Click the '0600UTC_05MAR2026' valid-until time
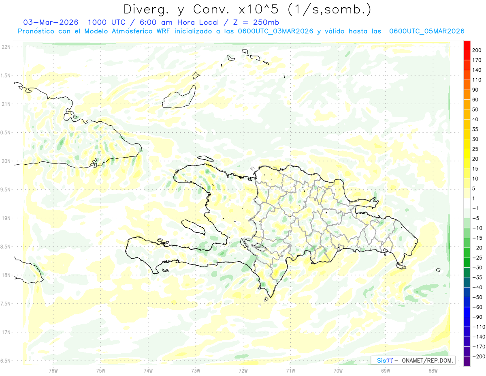This screenshot has height=376, width=486. click(426, 31)
